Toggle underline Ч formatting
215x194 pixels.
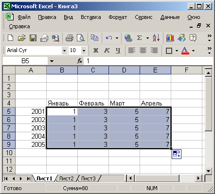tap(118, 51)
